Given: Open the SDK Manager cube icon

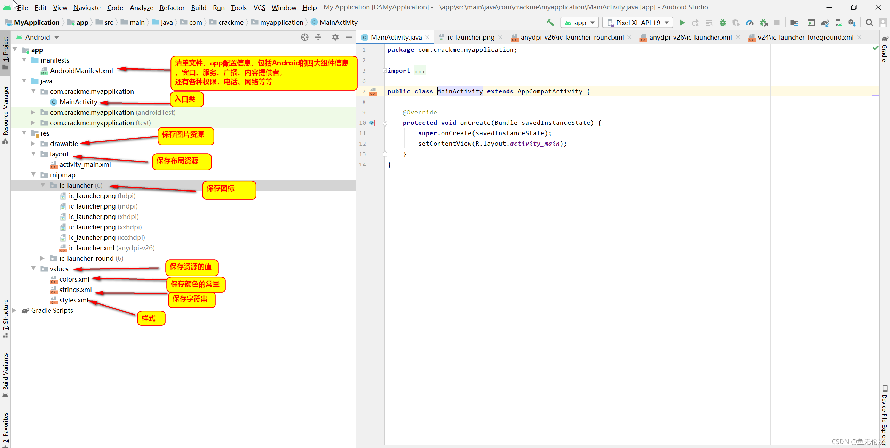Looking at the screenshot, I should pyautogui.click(x=852, y=23).
